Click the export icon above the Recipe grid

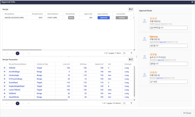[x=131, y=9]
